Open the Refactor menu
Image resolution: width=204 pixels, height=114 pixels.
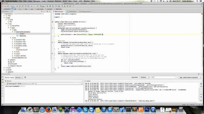pyautogui.click(x=58, y=1)
